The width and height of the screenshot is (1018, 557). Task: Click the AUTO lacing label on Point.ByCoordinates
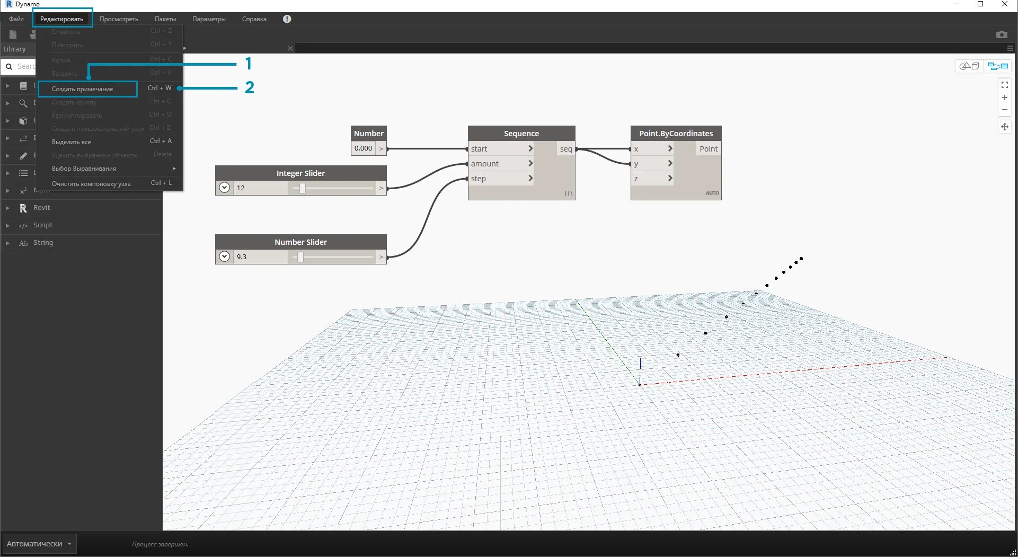tap(712, 193)
